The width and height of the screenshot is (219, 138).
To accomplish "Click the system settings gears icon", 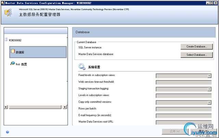I will 82,66.
